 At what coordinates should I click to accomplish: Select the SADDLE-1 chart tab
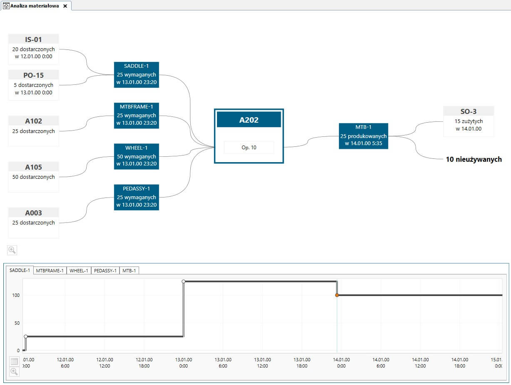[x=20, y=270]
